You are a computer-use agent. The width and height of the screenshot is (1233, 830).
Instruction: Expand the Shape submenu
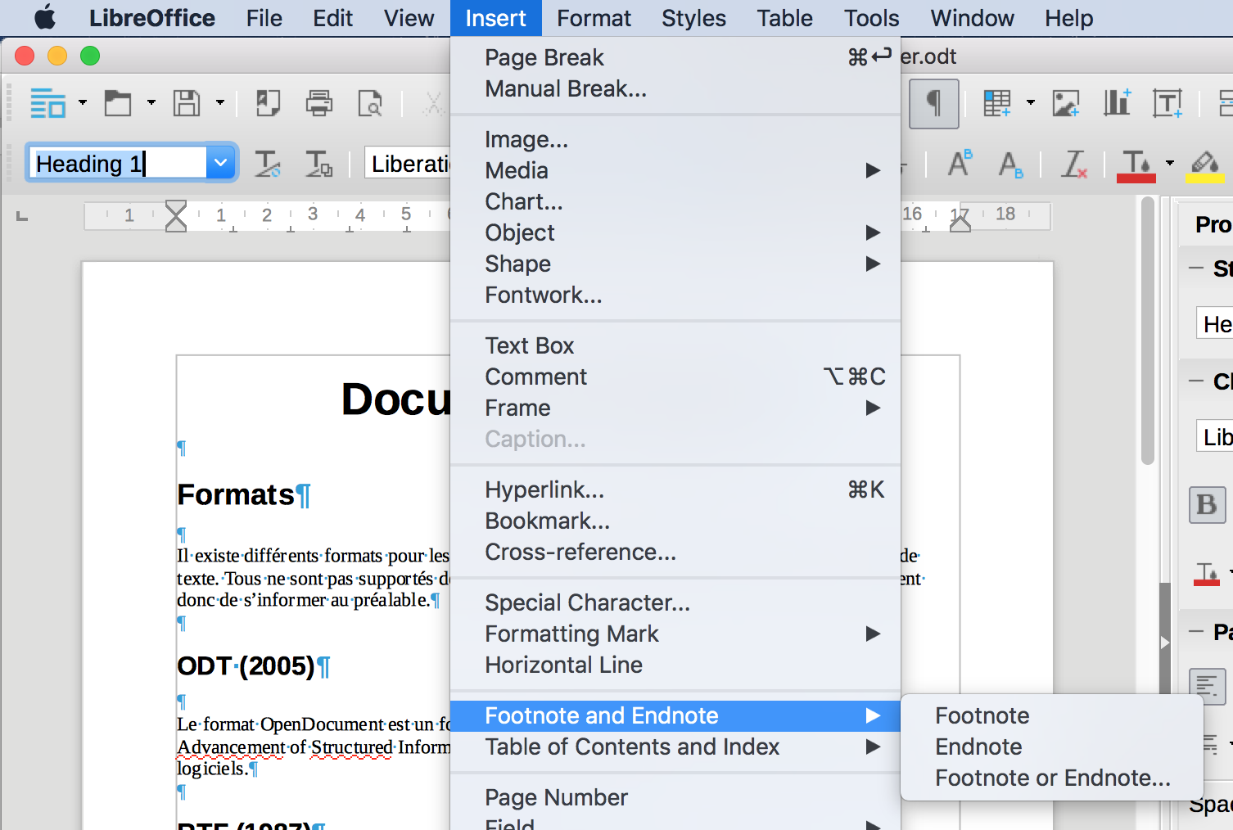point(675,264)
